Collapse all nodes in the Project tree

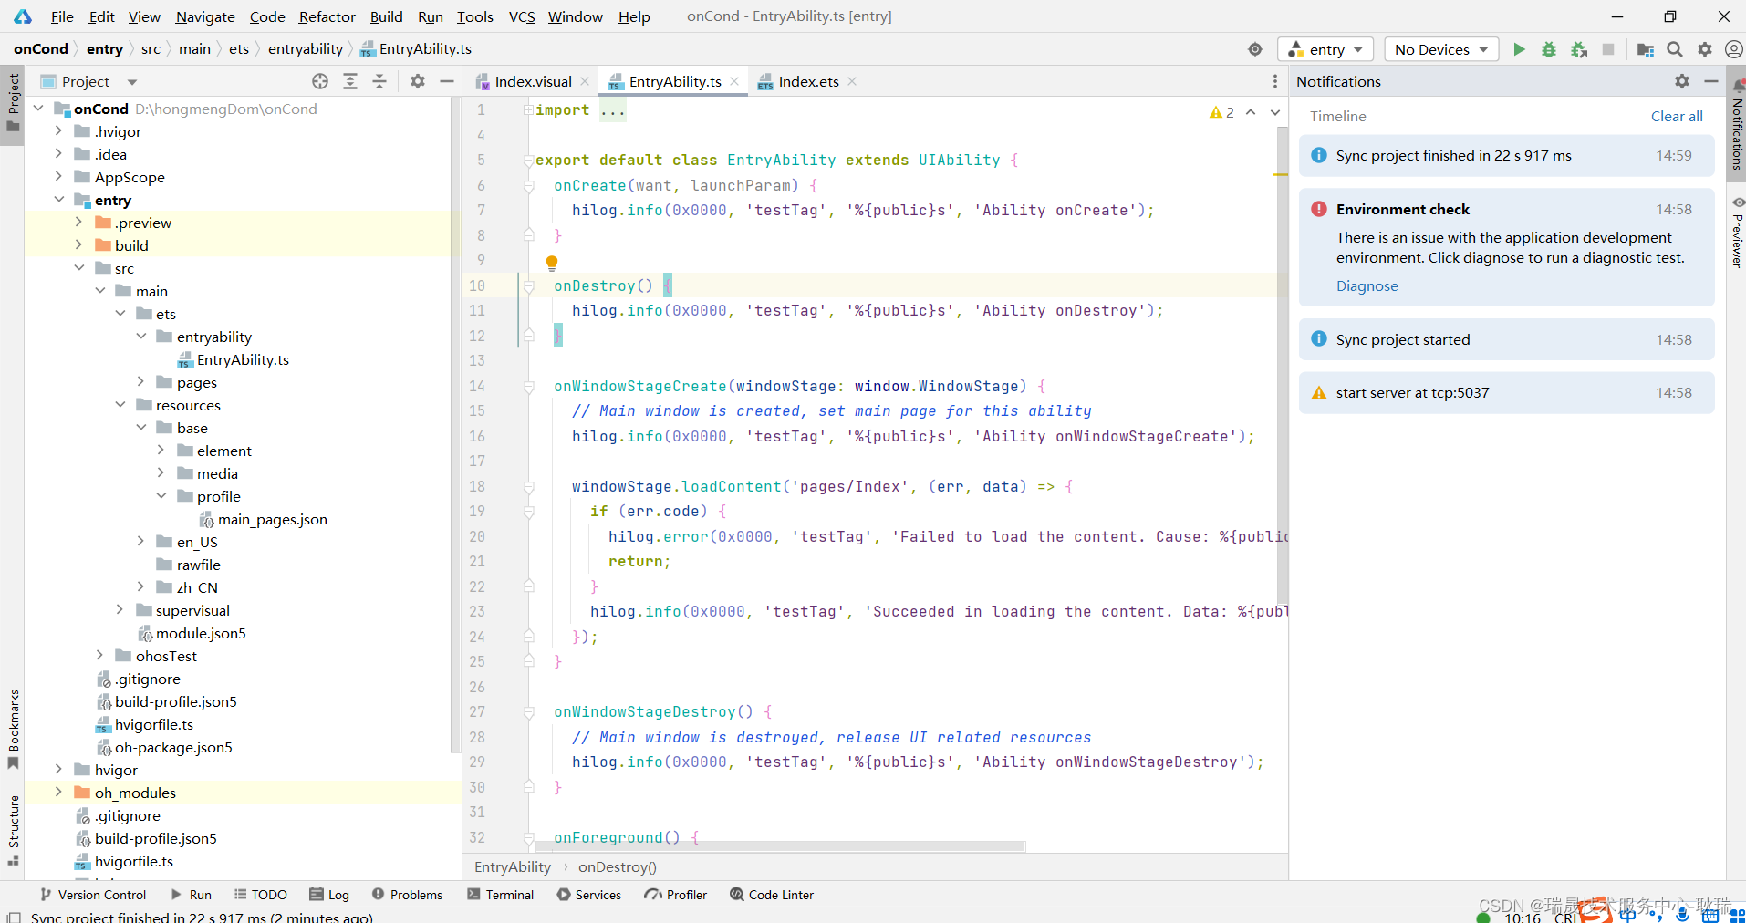click(x=379, y=81)
